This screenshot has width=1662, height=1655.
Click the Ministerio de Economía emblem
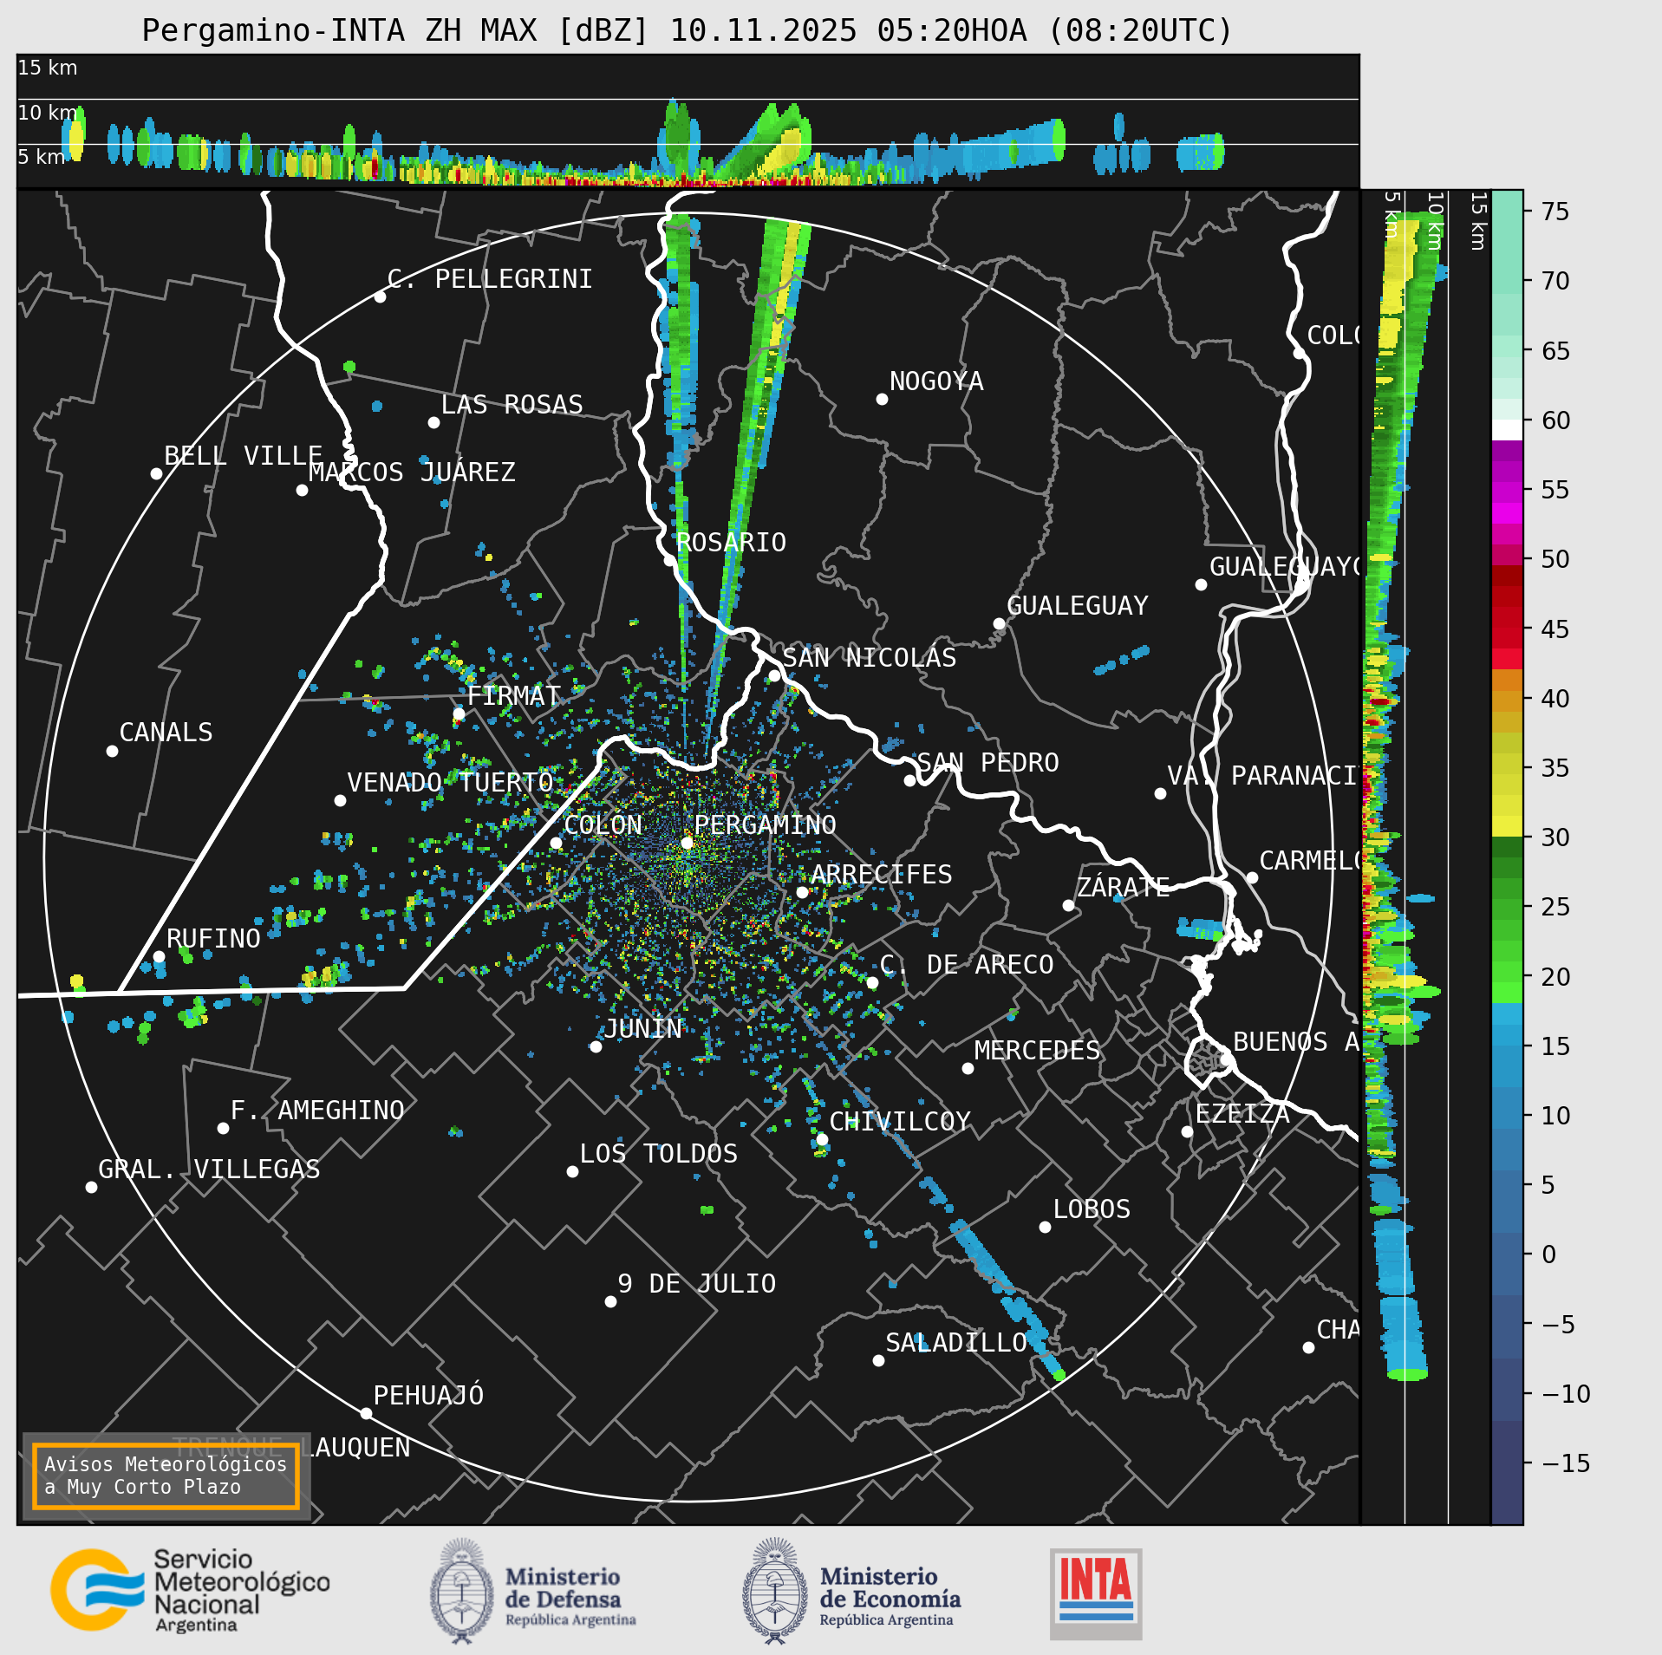(x=775, y=1591)
